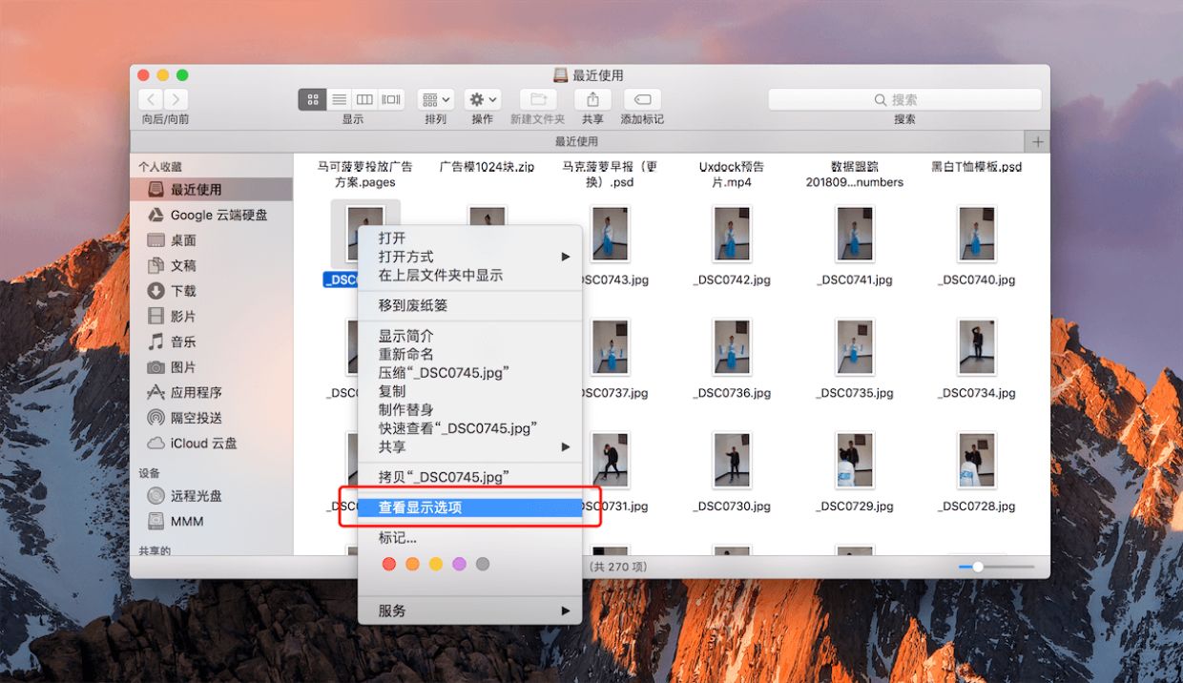Choose 打开 in the context menu
The image size is (1183, 683).
469,238
